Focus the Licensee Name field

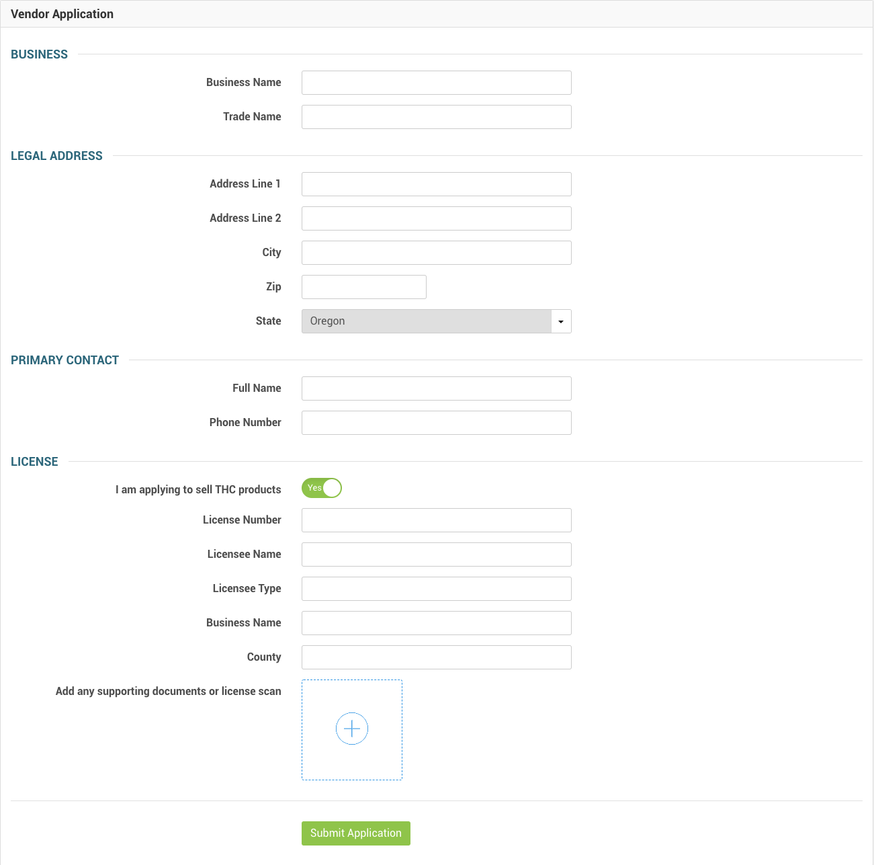pos(436,554)
